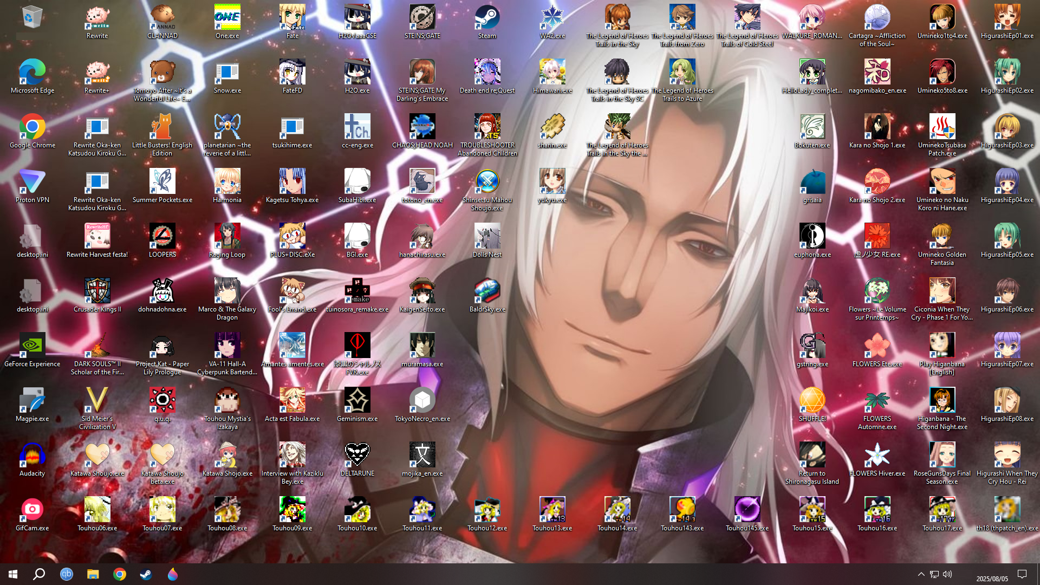Viewport: 1040px width, 585px height.
Task: Open Chrome from the taskbar
Action: 119,574
